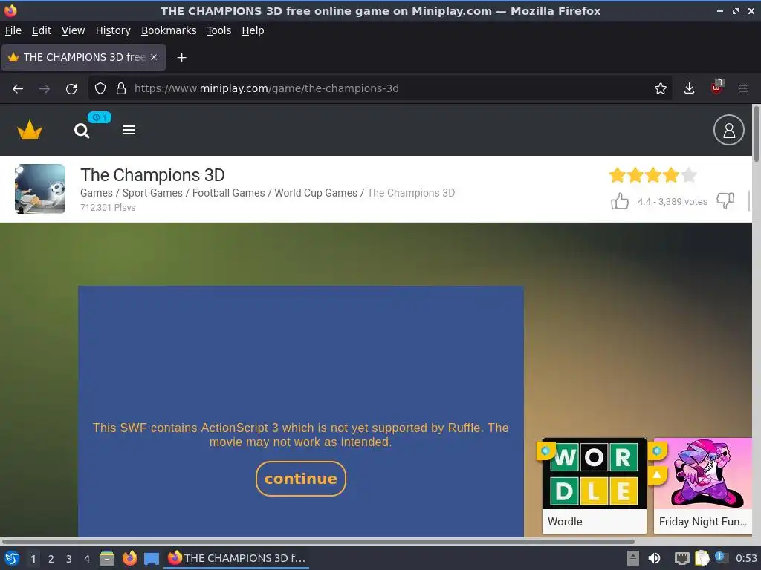Open the Edit menu
Viewport: 761px width, 570px height.
42,30
